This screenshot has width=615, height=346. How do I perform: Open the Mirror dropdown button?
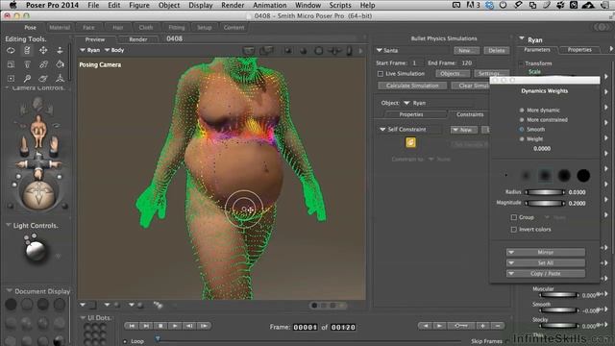pyautogui.click(x=546, y=252)
